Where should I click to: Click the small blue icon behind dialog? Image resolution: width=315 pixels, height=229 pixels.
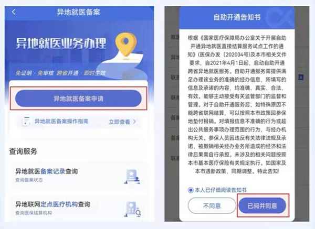(x=300, y=78)
